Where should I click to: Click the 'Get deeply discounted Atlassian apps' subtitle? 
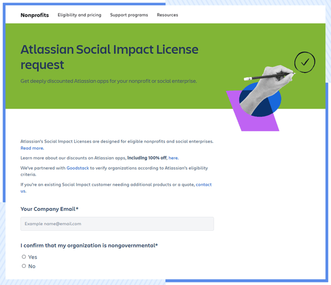pos(109,81)
